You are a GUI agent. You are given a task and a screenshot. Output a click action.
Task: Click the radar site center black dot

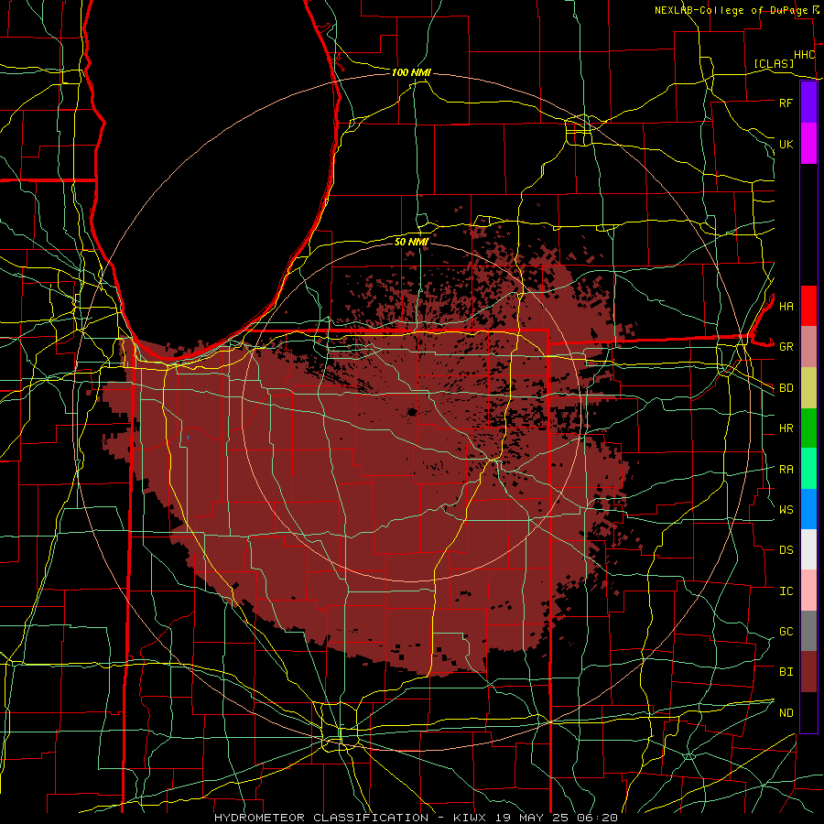click(411, 412)
